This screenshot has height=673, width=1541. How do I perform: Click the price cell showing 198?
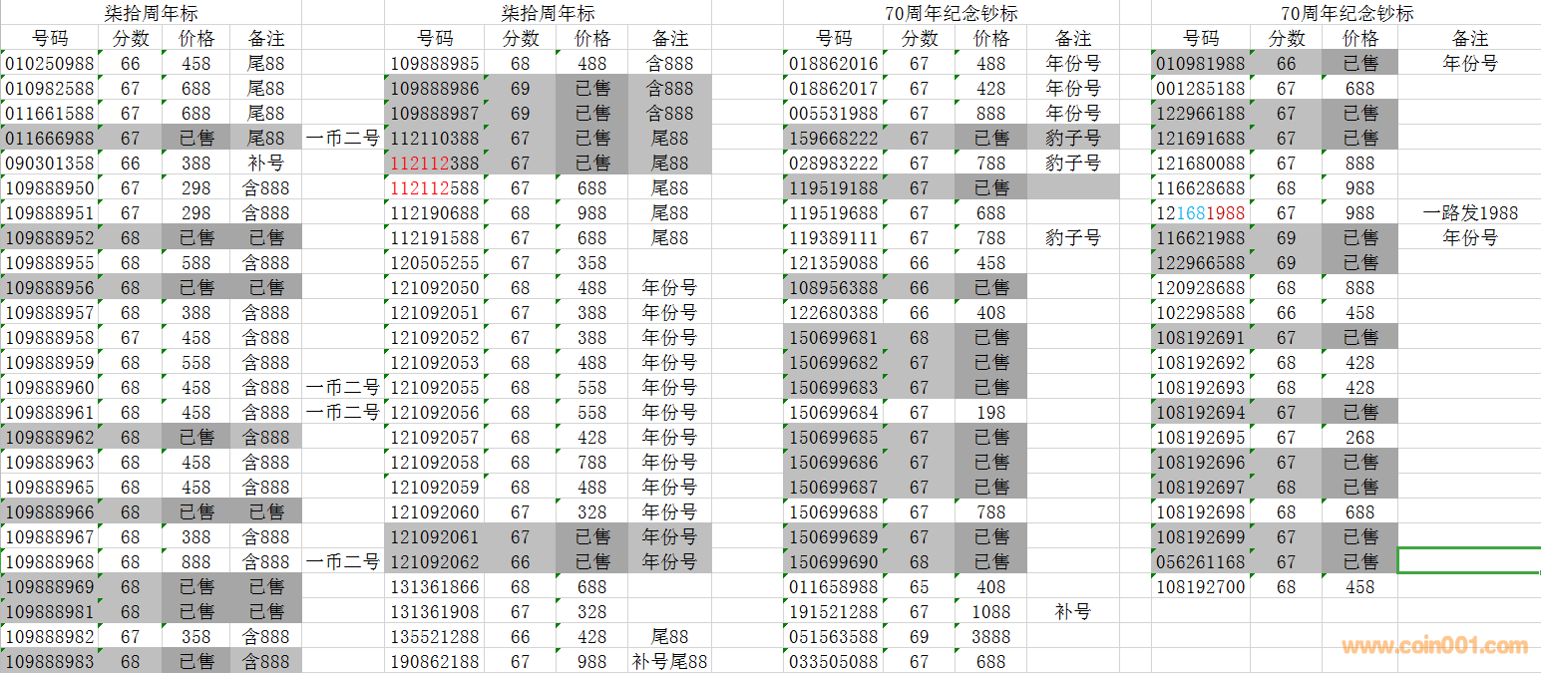tap(990, 413)
